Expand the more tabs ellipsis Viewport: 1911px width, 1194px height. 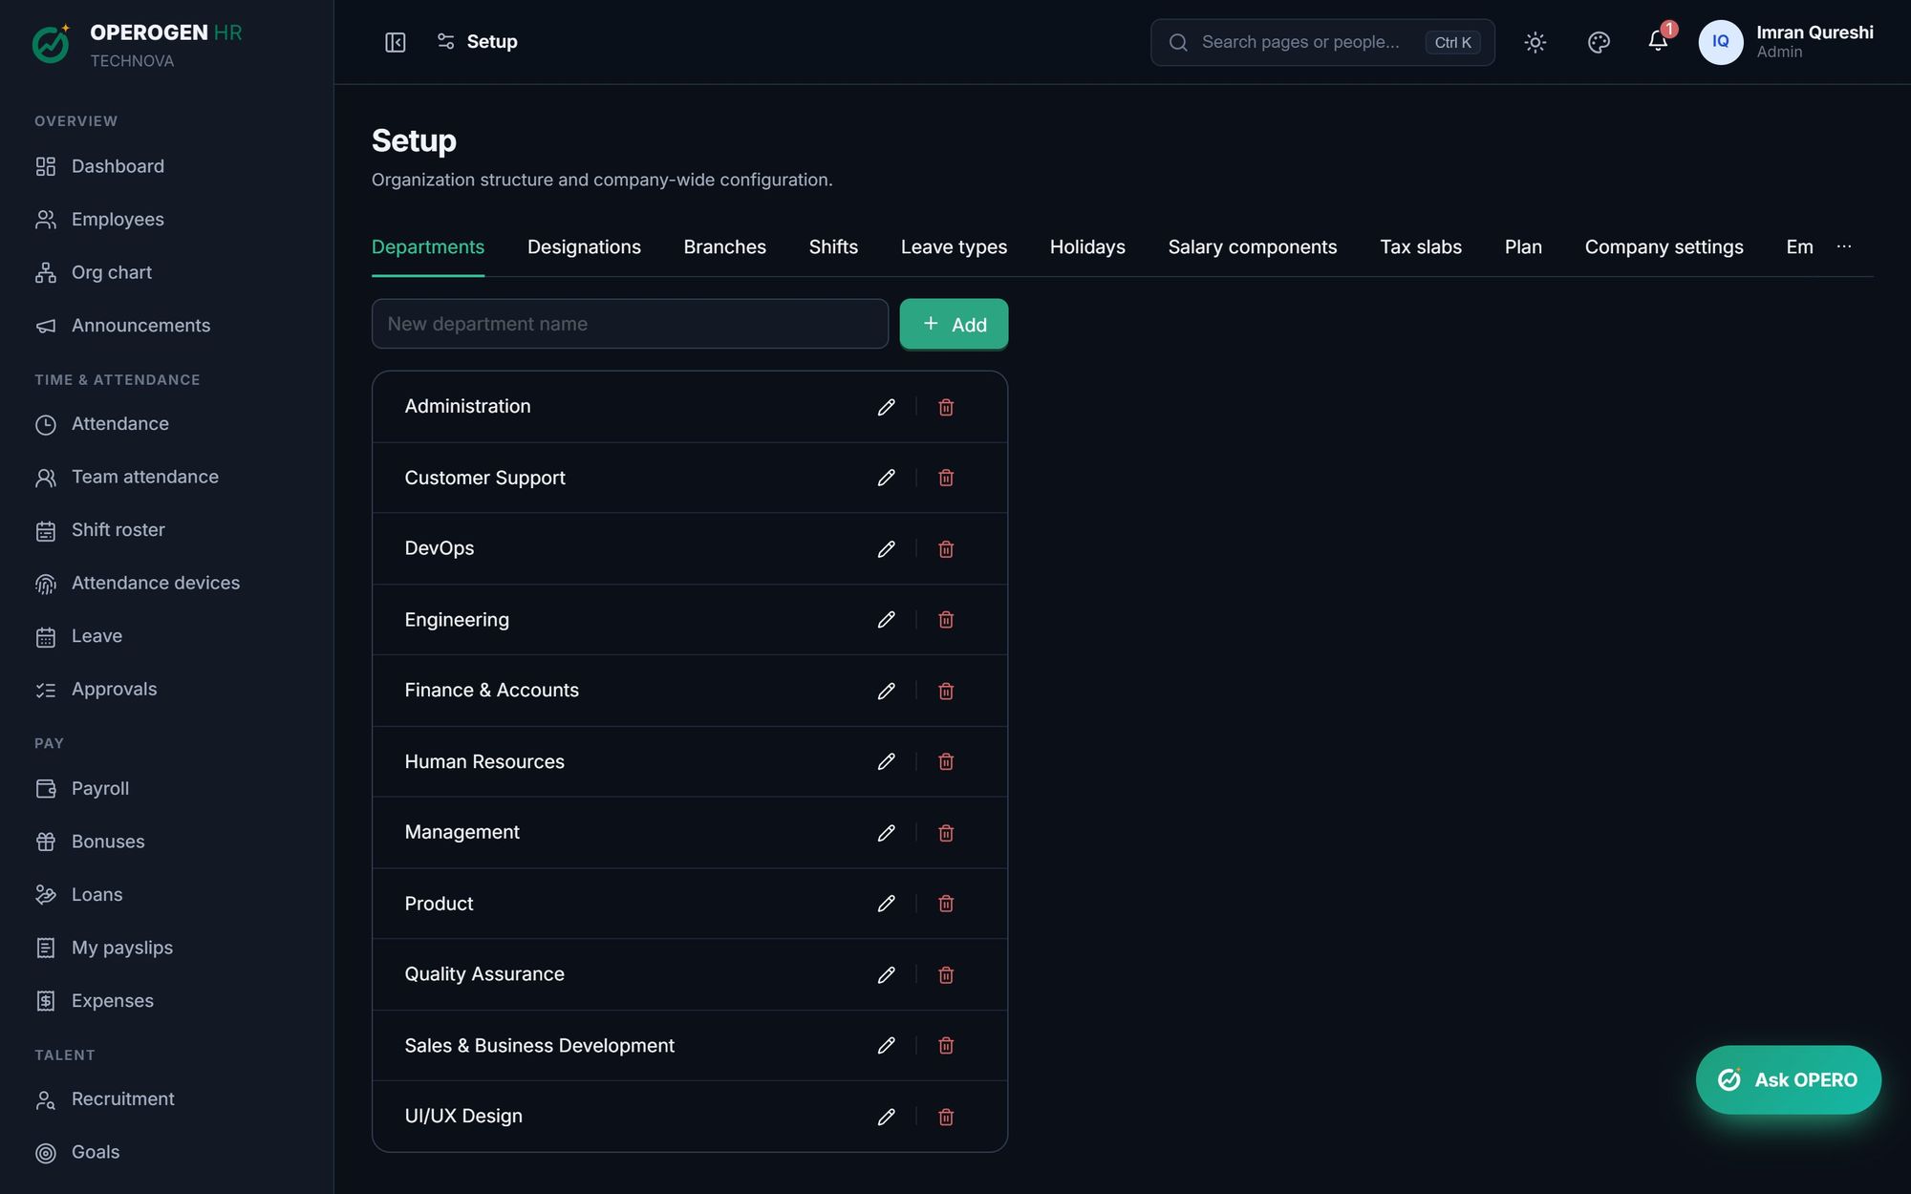click(1844, 246)
